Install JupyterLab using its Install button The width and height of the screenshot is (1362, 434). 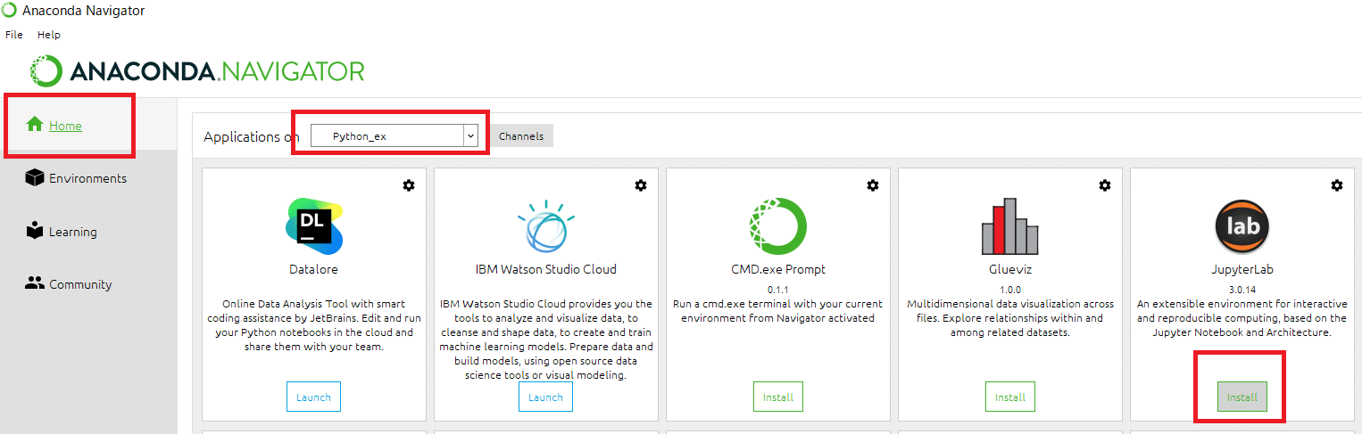1242,397
